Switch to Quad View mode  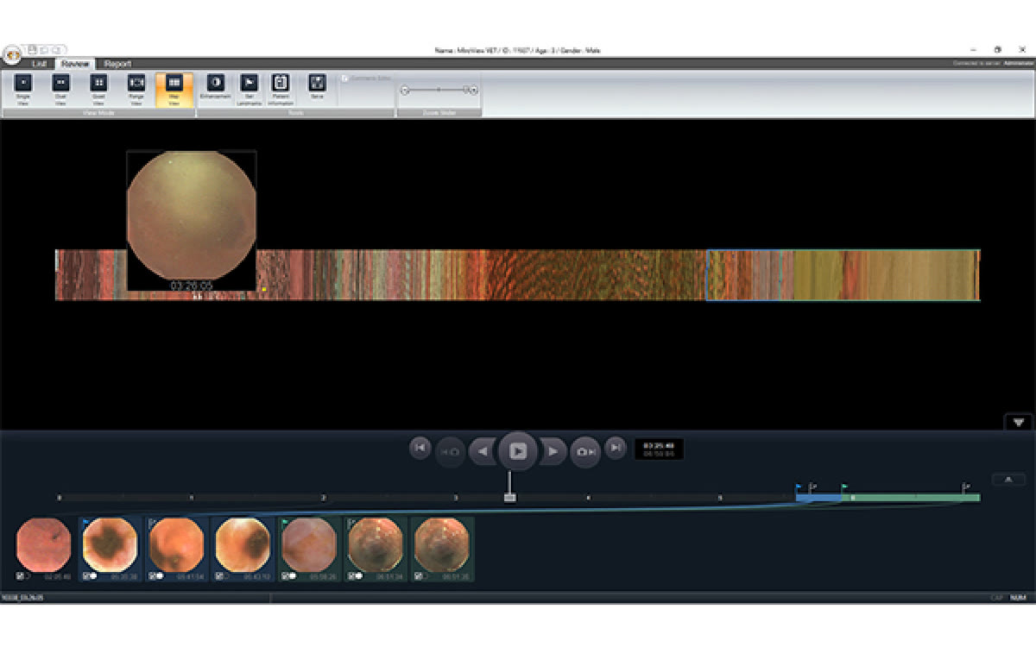(99, 90)
